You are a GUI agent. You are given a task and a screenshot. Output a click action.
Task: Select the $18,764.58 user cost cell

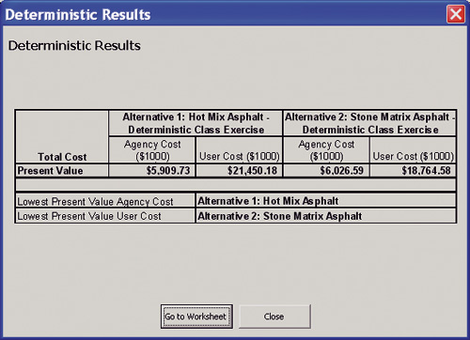point(413,171)
